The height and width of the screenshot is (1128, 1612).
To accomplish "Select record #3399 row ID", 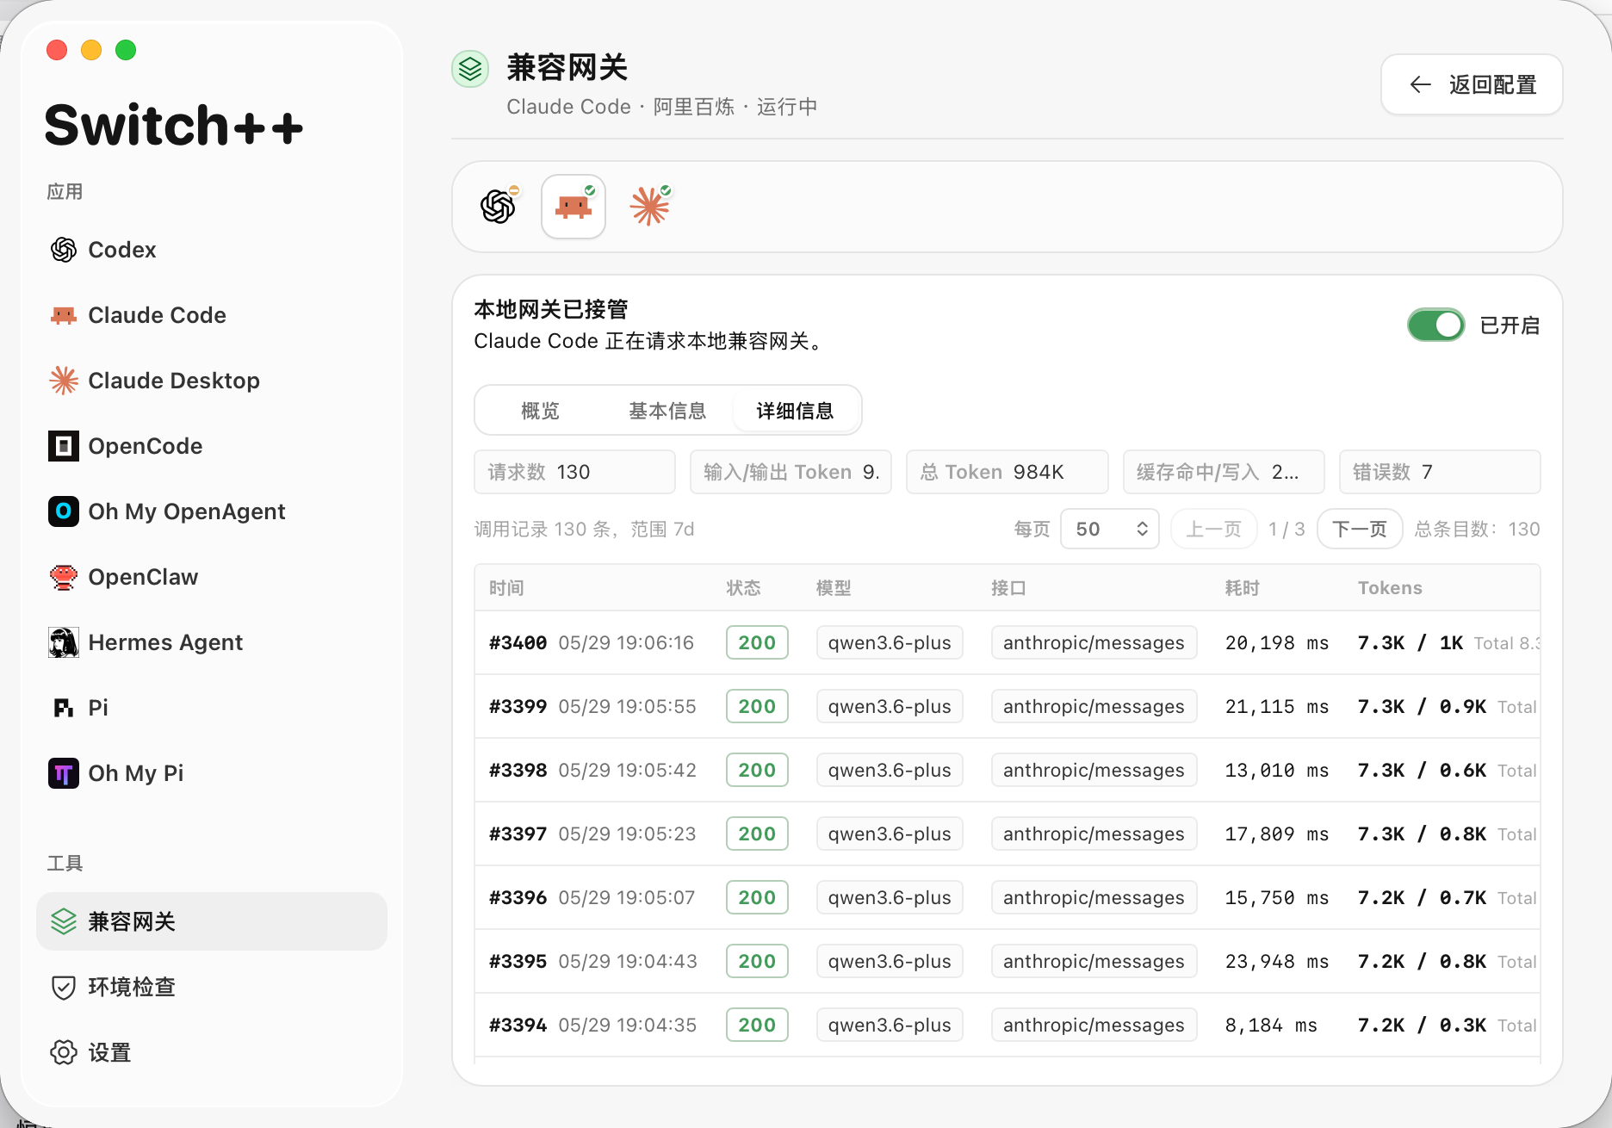I will (518, 706).
